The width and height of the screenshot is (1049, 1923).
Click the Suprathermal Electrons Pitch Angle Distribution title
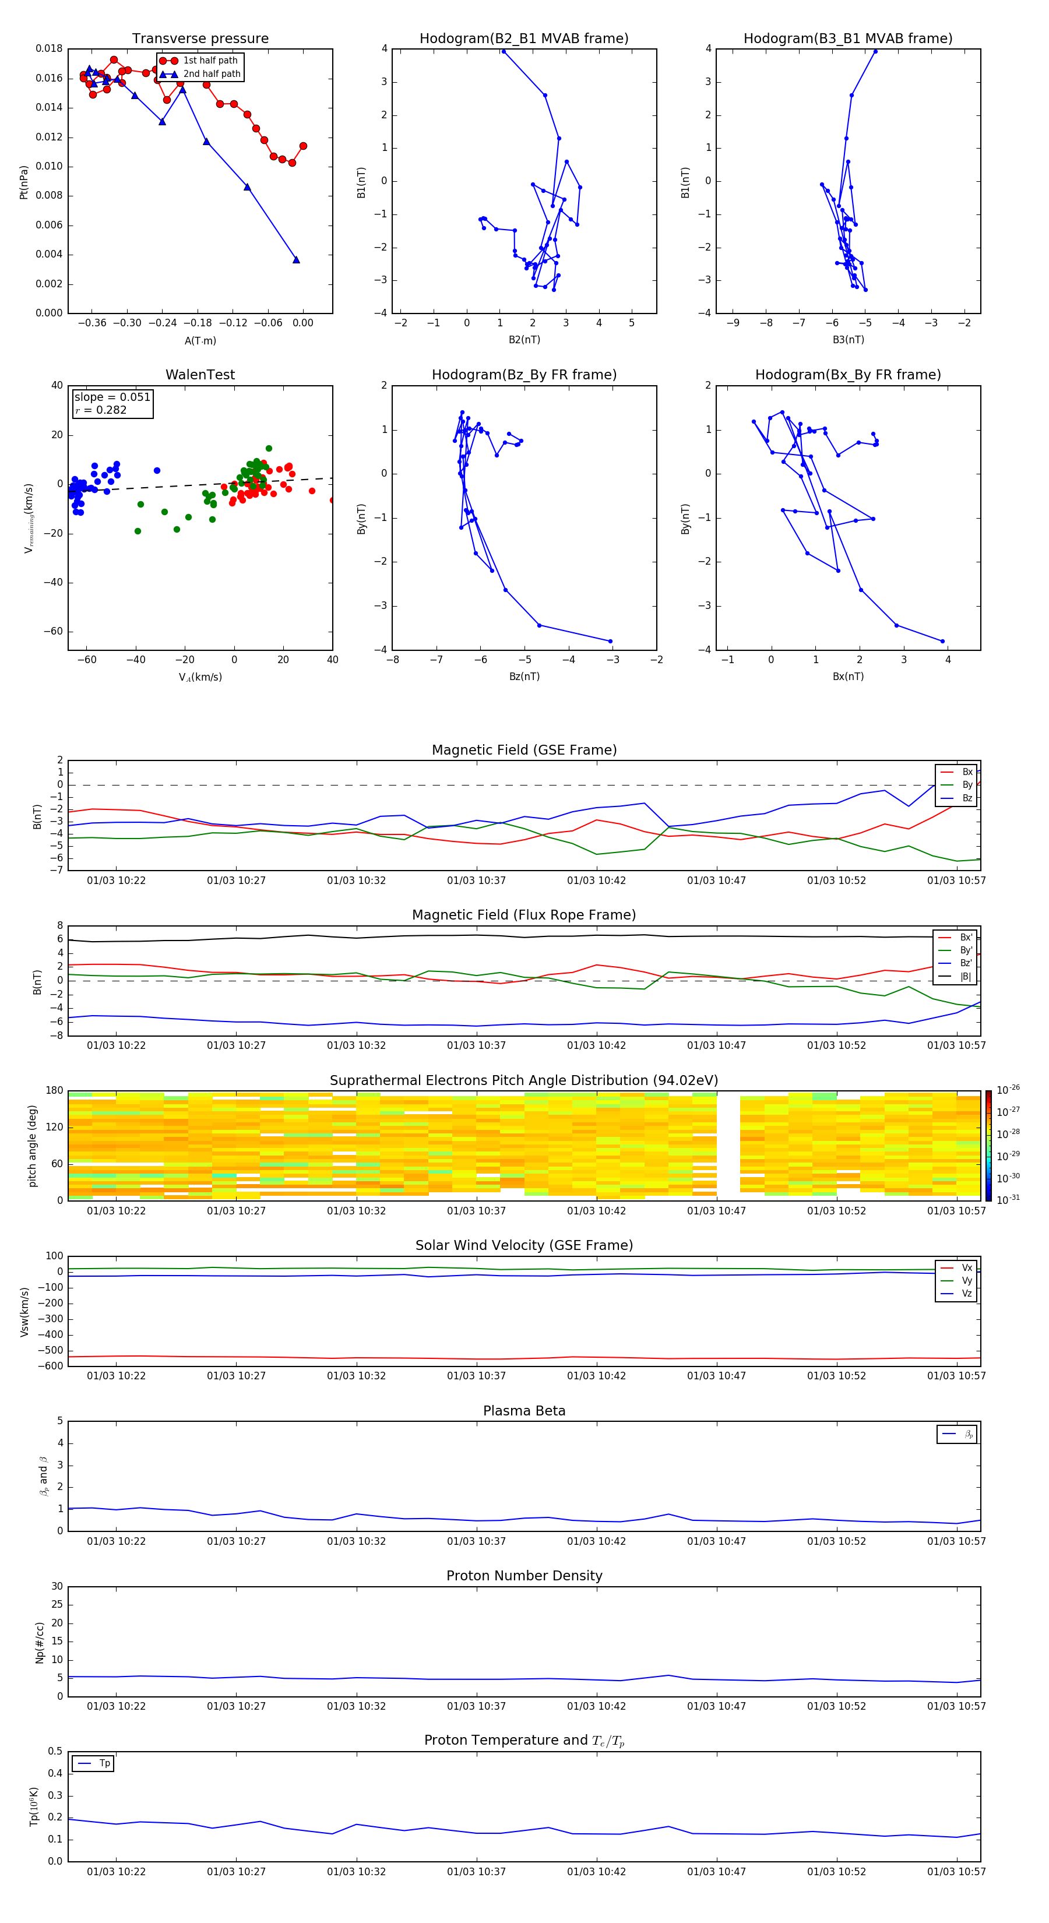(524, 1081)
